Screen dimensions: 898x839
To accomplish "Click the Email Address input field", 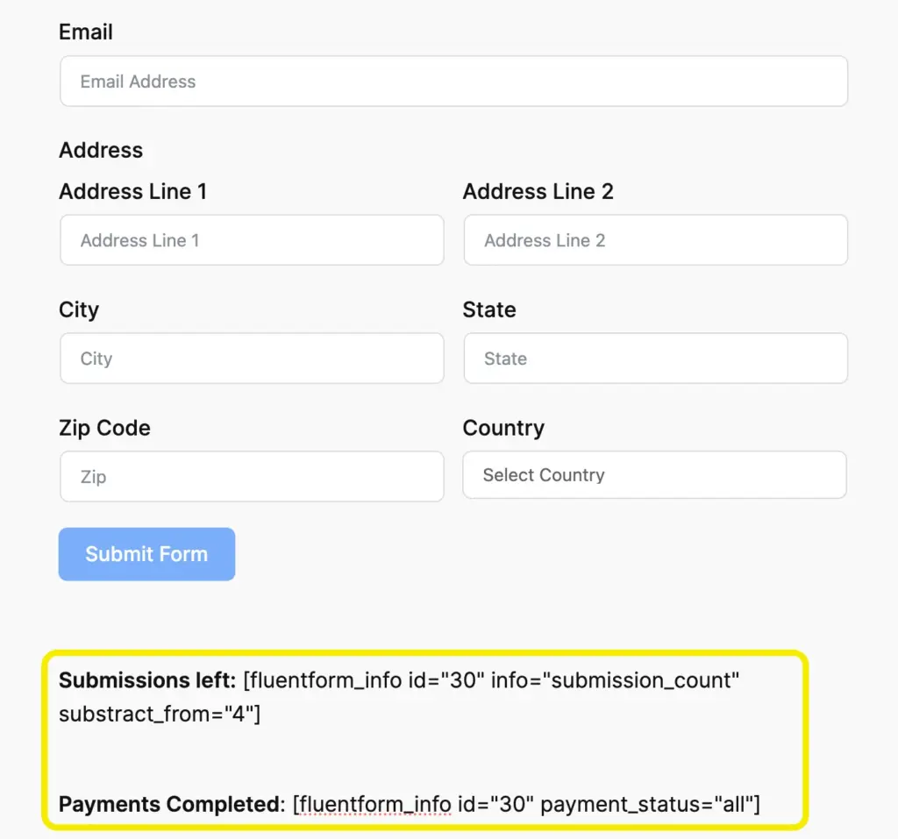I will tap(453, 81).
